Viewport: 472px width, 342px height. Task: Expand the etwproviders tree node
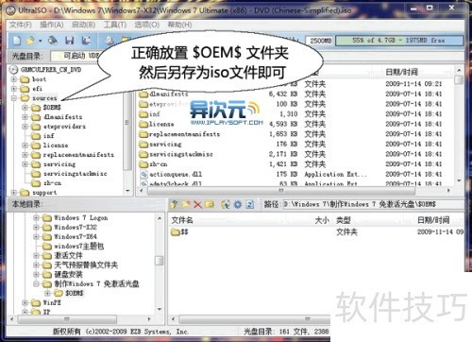[x=25, y=127]
